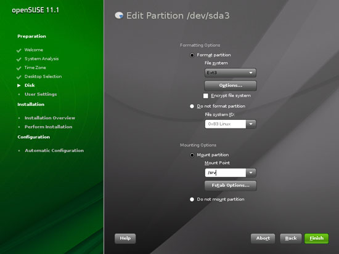Select Installation Overview in sidebar

[50, 118]
